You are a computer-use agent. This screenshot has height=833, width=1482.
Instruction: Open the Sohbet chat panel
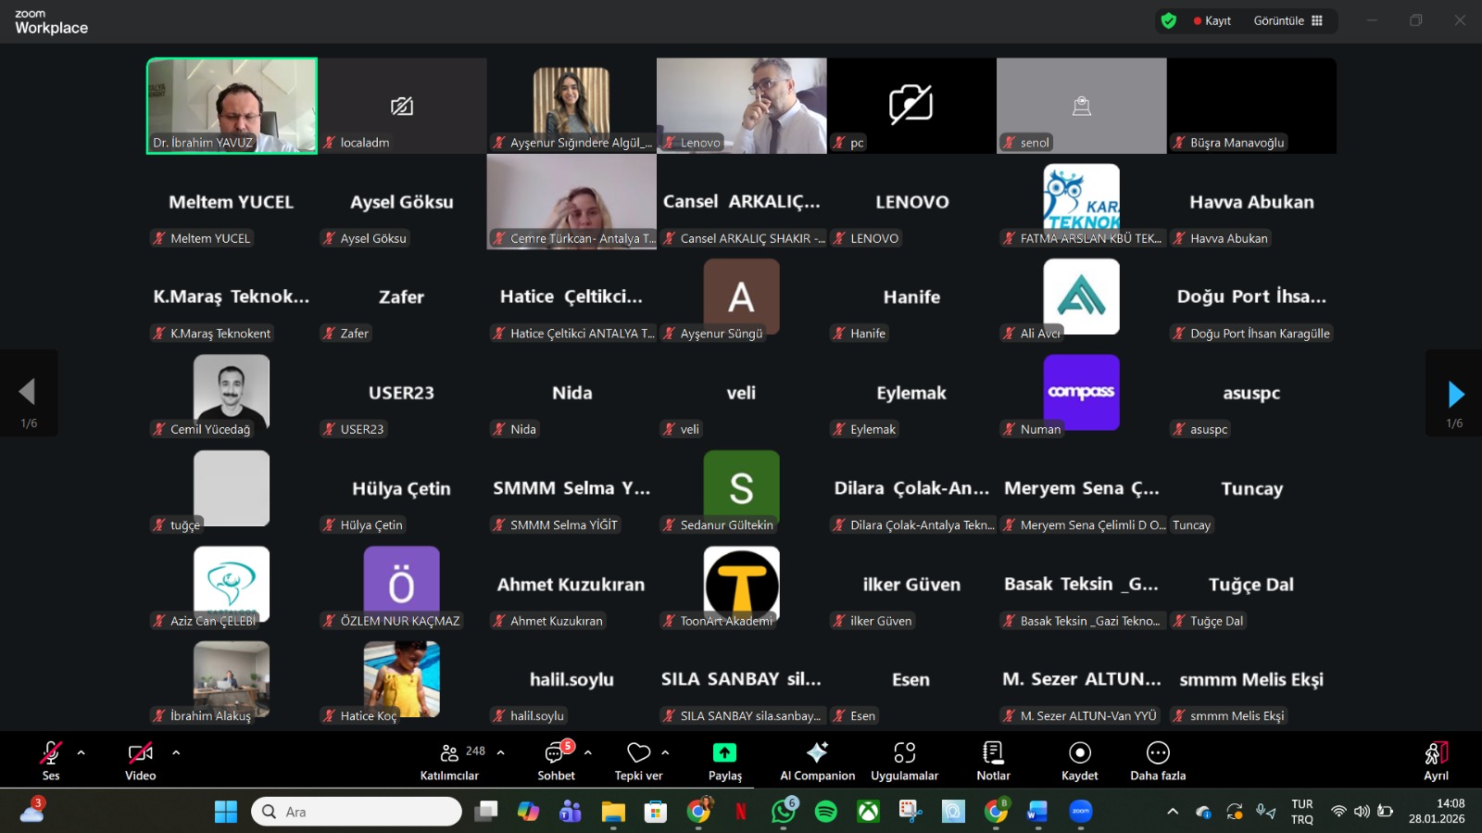tap(556, 761)
